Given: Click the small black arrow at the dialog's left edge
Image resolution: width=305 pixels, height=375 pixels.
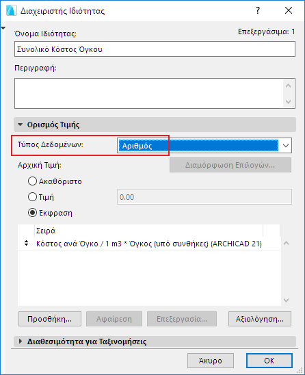Looking at the screenshot, I should 3,28.
